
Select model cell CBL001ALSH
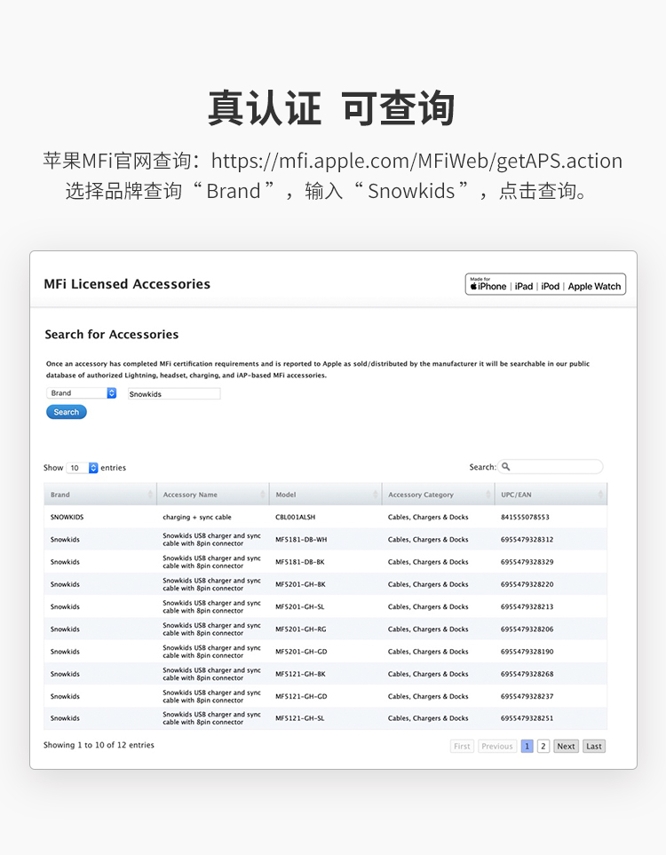click(295, 517)
